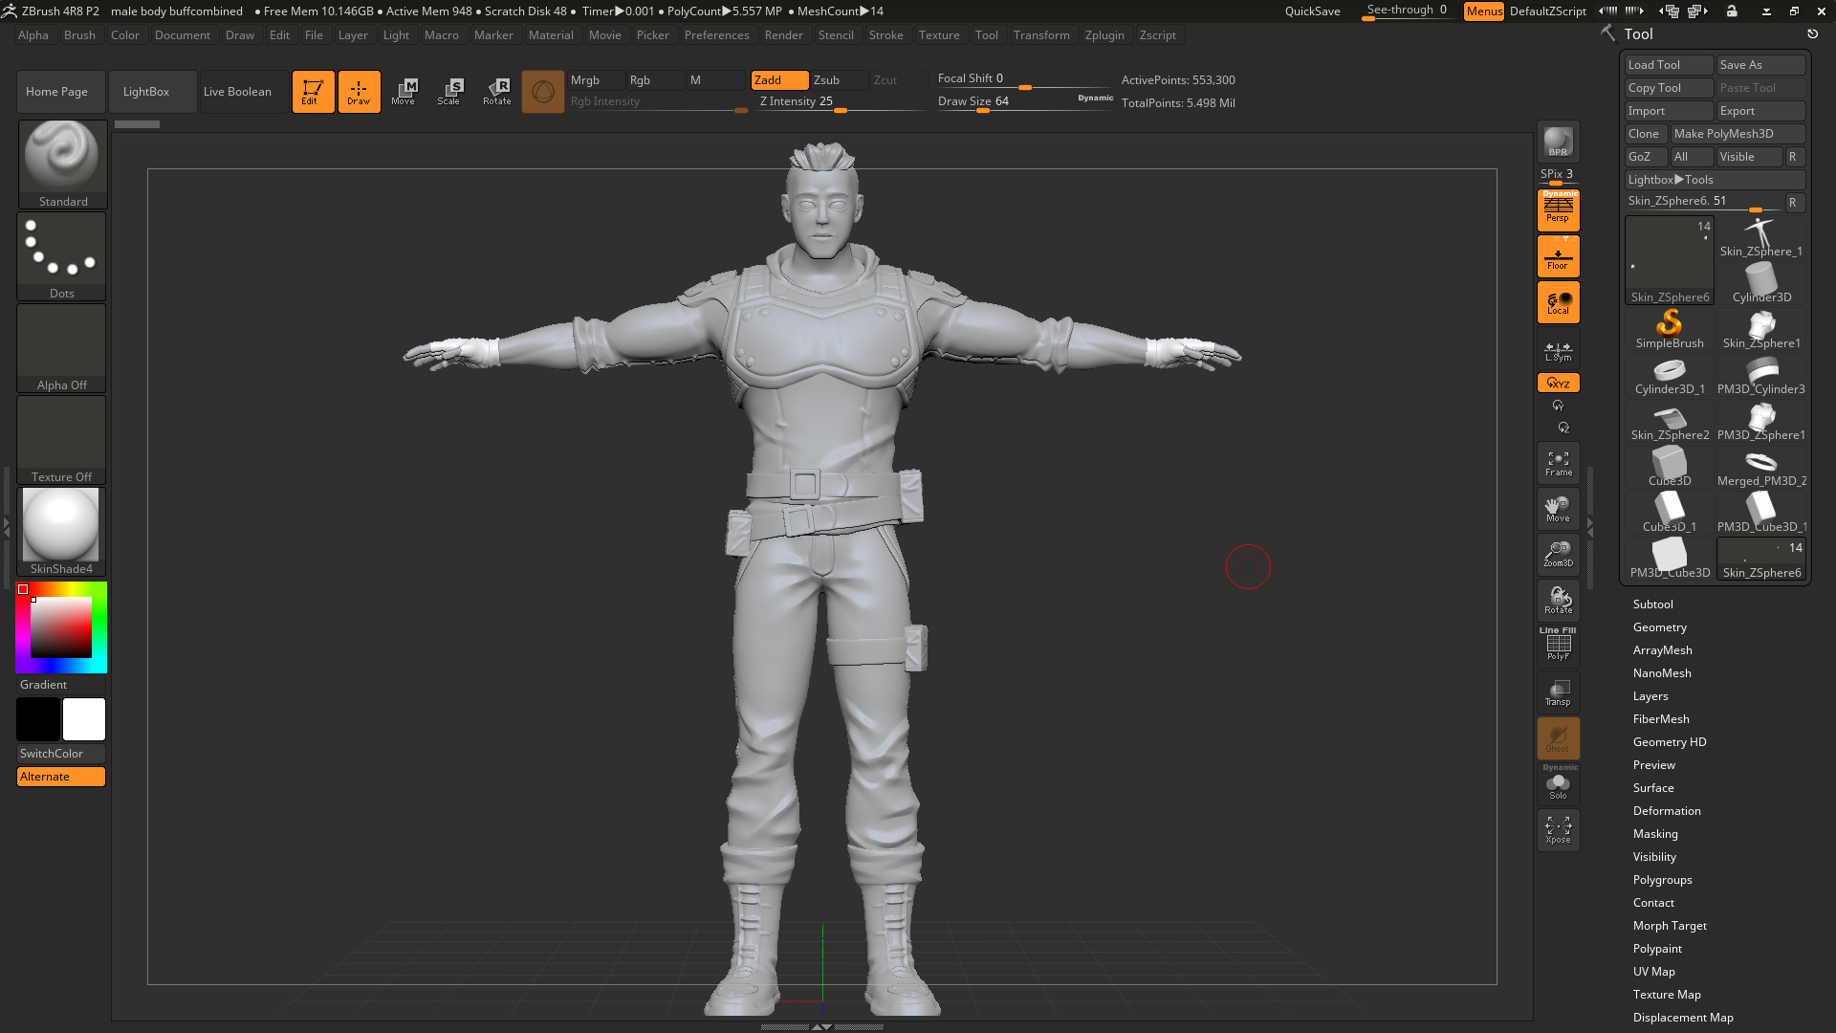Adjust the Z Intensity slider
1836x1033 pixels.
tap(841, 102)
